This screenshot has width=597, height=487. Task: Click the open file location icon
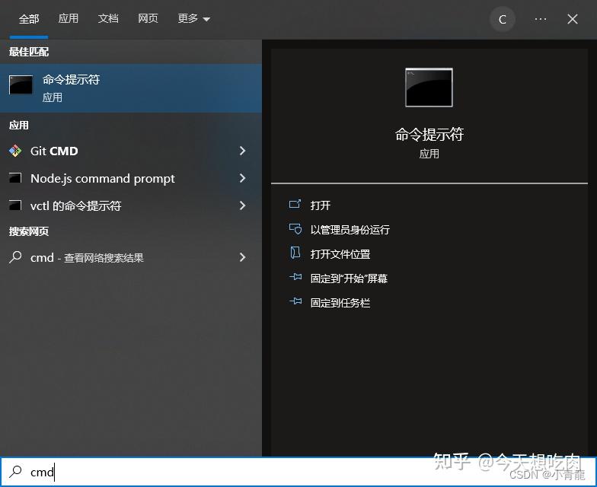pos(295,253)
